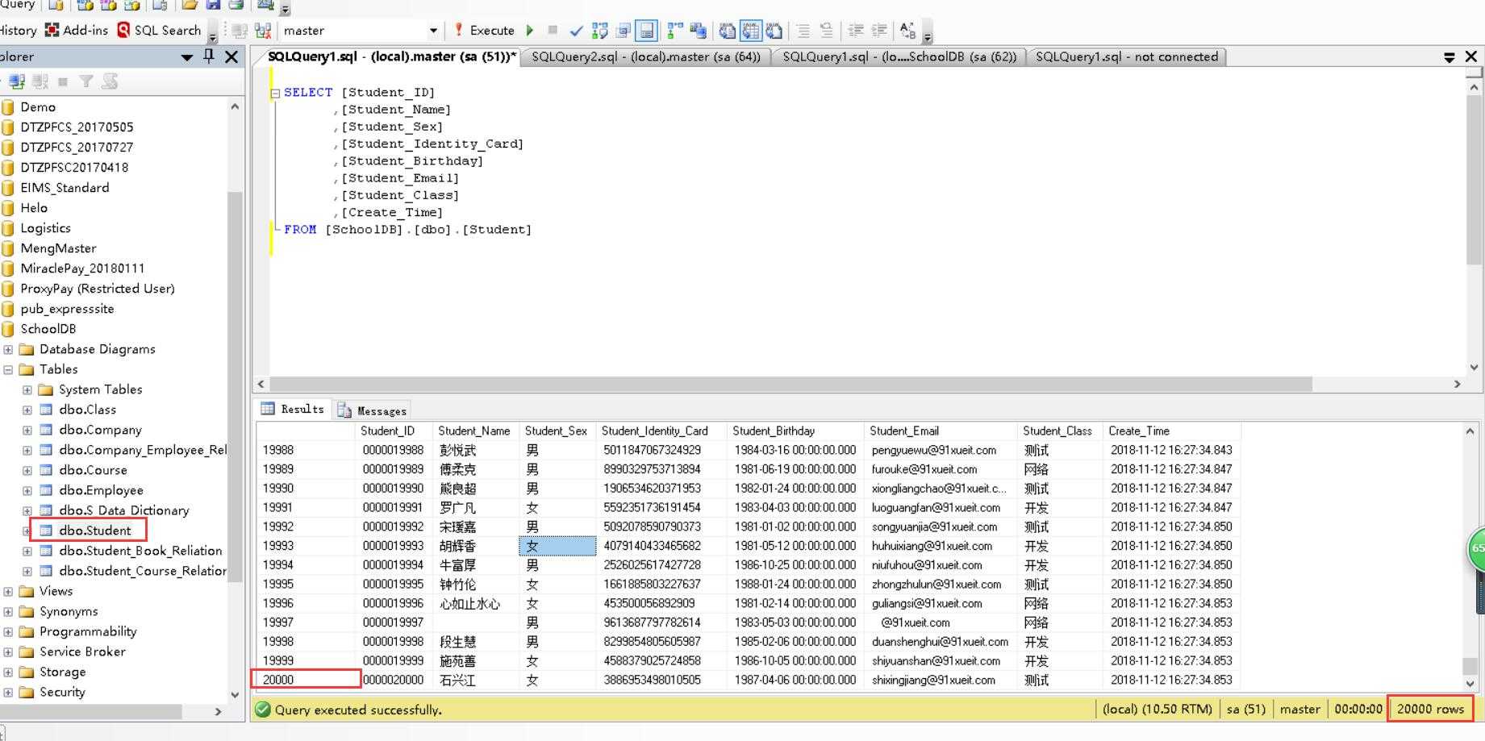The width and height of the screenshot is (1485, 741).
Task: Start debugging with the green play icon
Action: [530, 31]
